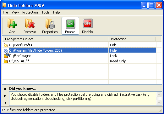Open the View menu
The image size is (164, 114).
pos(15,12)
